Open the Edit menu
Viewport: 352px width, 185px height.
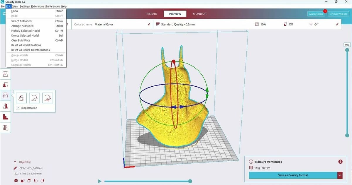(x=9, y=6)
